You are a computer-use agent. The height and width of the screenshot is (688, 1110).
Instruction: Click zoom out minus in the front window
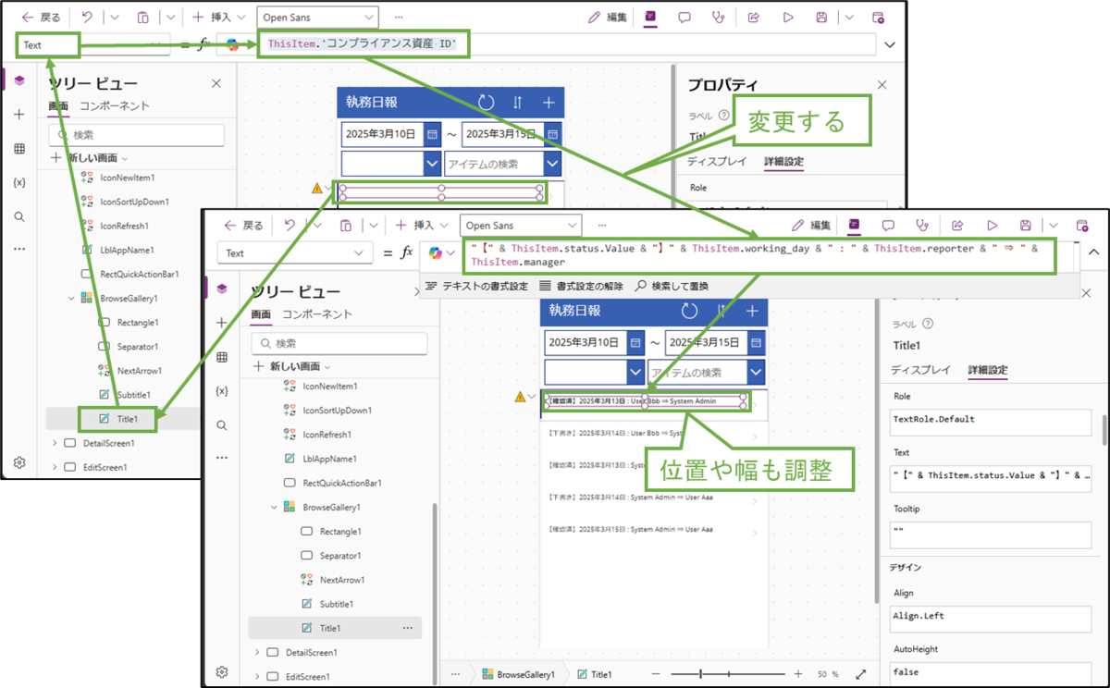[658, 675]
